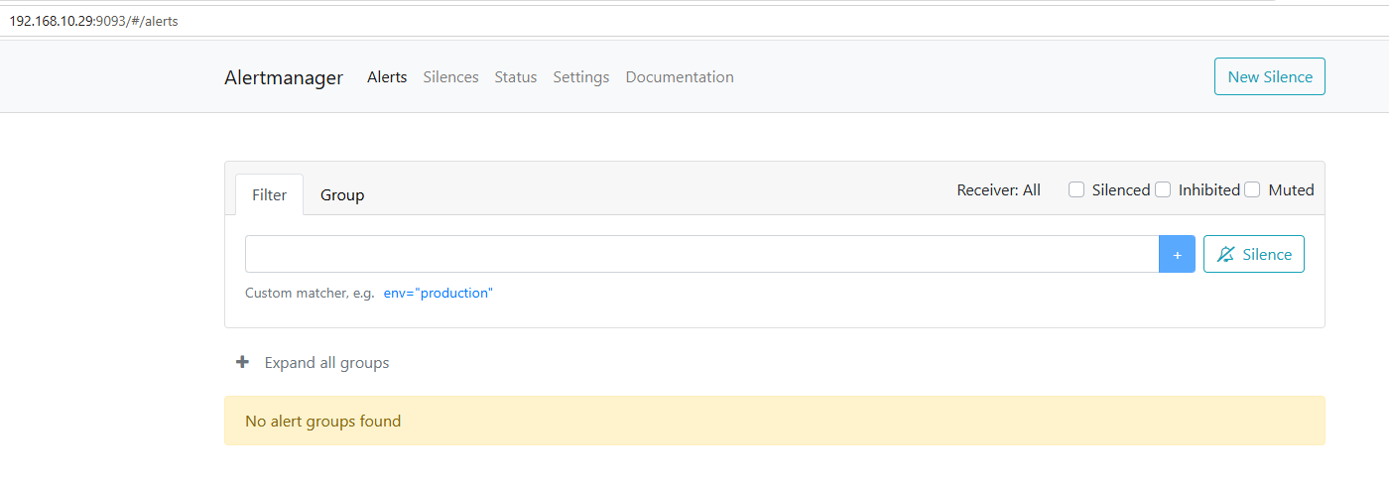
Task: Open the Receiver: All selector
Action: coord(998,189)
